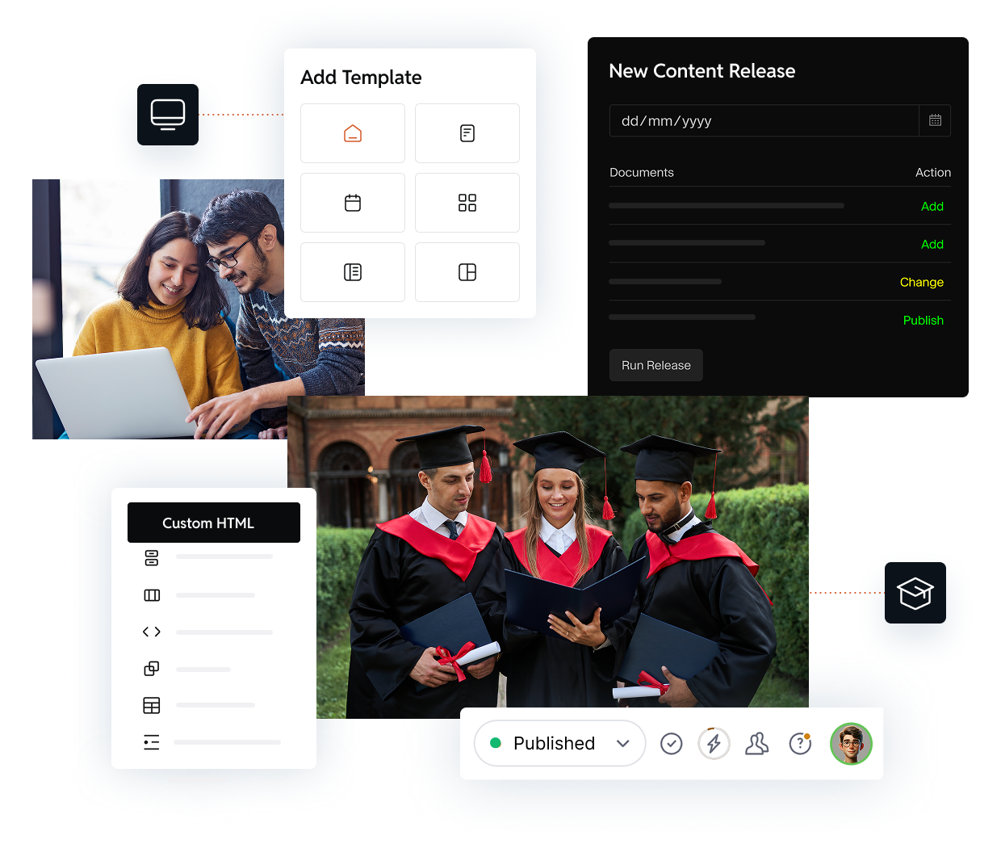Click the checkmark circle icon
This screenshot has width=1001, height=844.
click(x=672, y=743)
